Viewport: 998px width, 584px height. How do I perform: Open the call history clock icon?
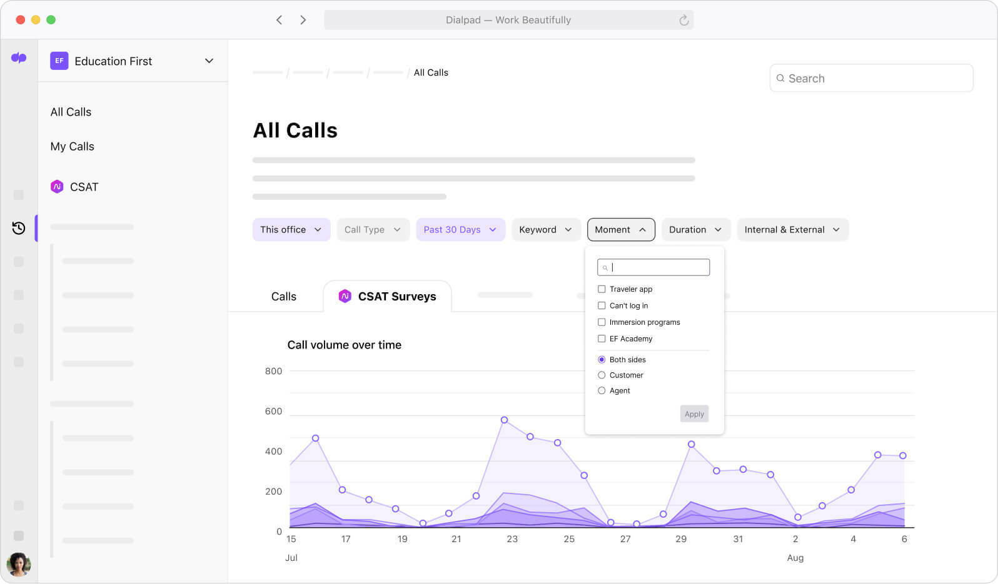(19, 228)
